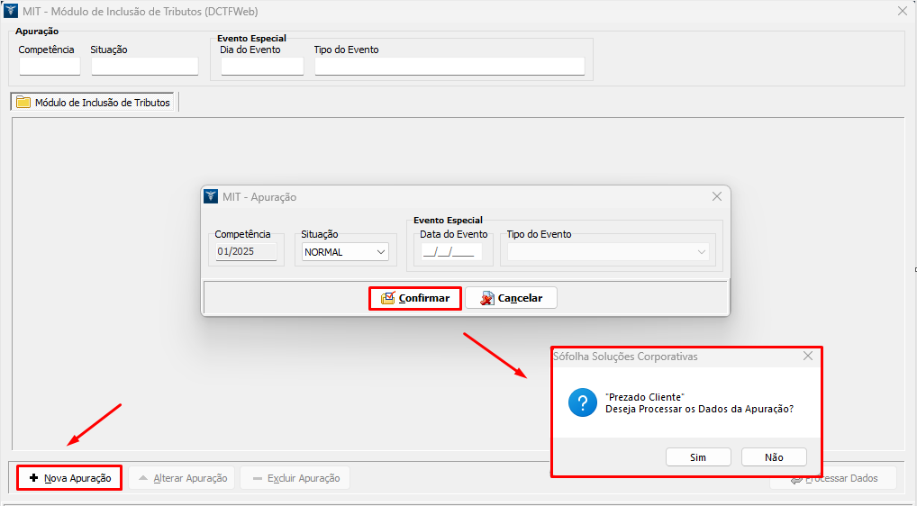Answer Sim in the Sófolha prompt
Screen dimensions: 917x506
[x=698, y=457]
